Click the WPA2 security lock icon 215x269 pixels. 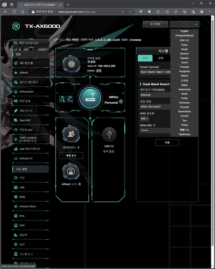(x=121, y=102)
